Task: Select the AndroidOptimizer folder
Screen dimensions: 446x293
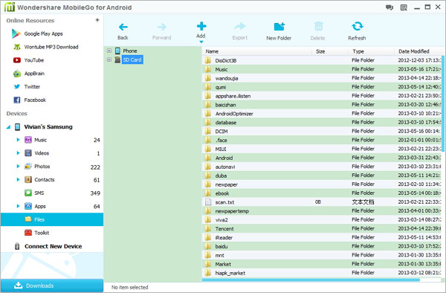Action: [x=322, y=114]
